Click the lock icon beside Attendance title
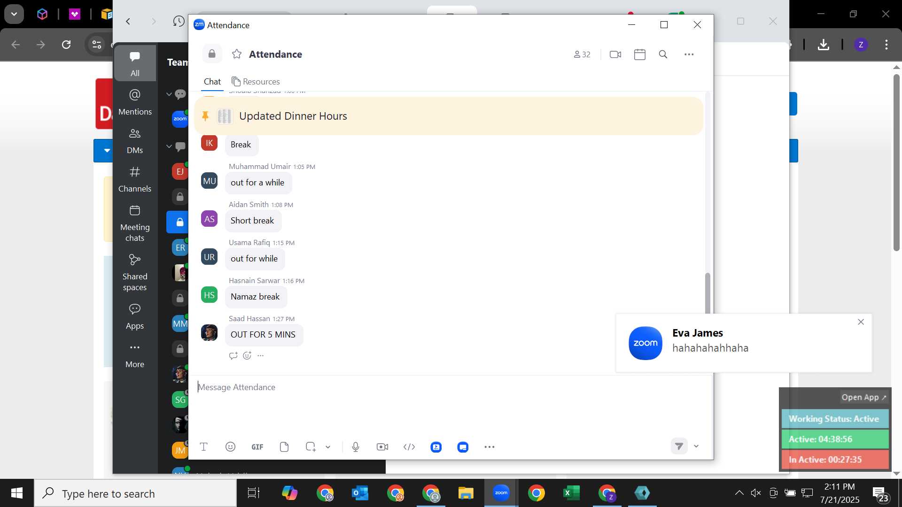This screenshot has height=507, width=902. (x=212, y=54)
